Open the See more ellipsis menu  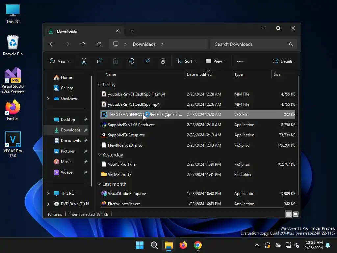(240, 61)
